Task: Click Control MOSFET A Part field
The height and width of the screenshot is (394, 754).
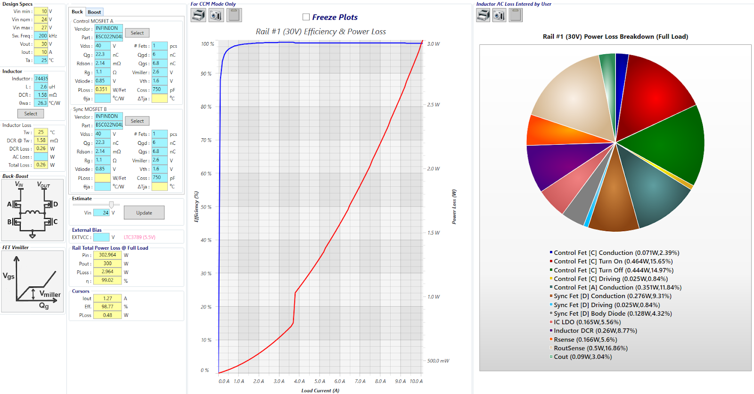Action: 108,37
